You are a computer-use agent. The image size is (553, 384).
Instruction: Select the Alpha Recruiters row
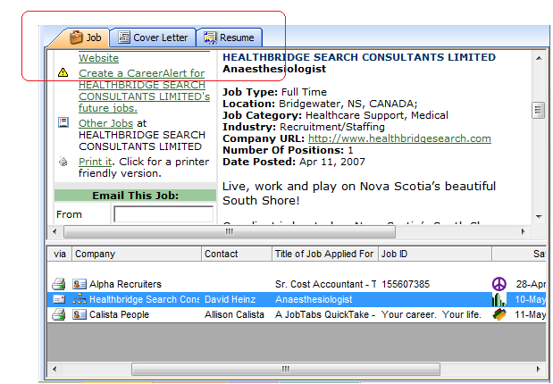[x=297, y=284]
